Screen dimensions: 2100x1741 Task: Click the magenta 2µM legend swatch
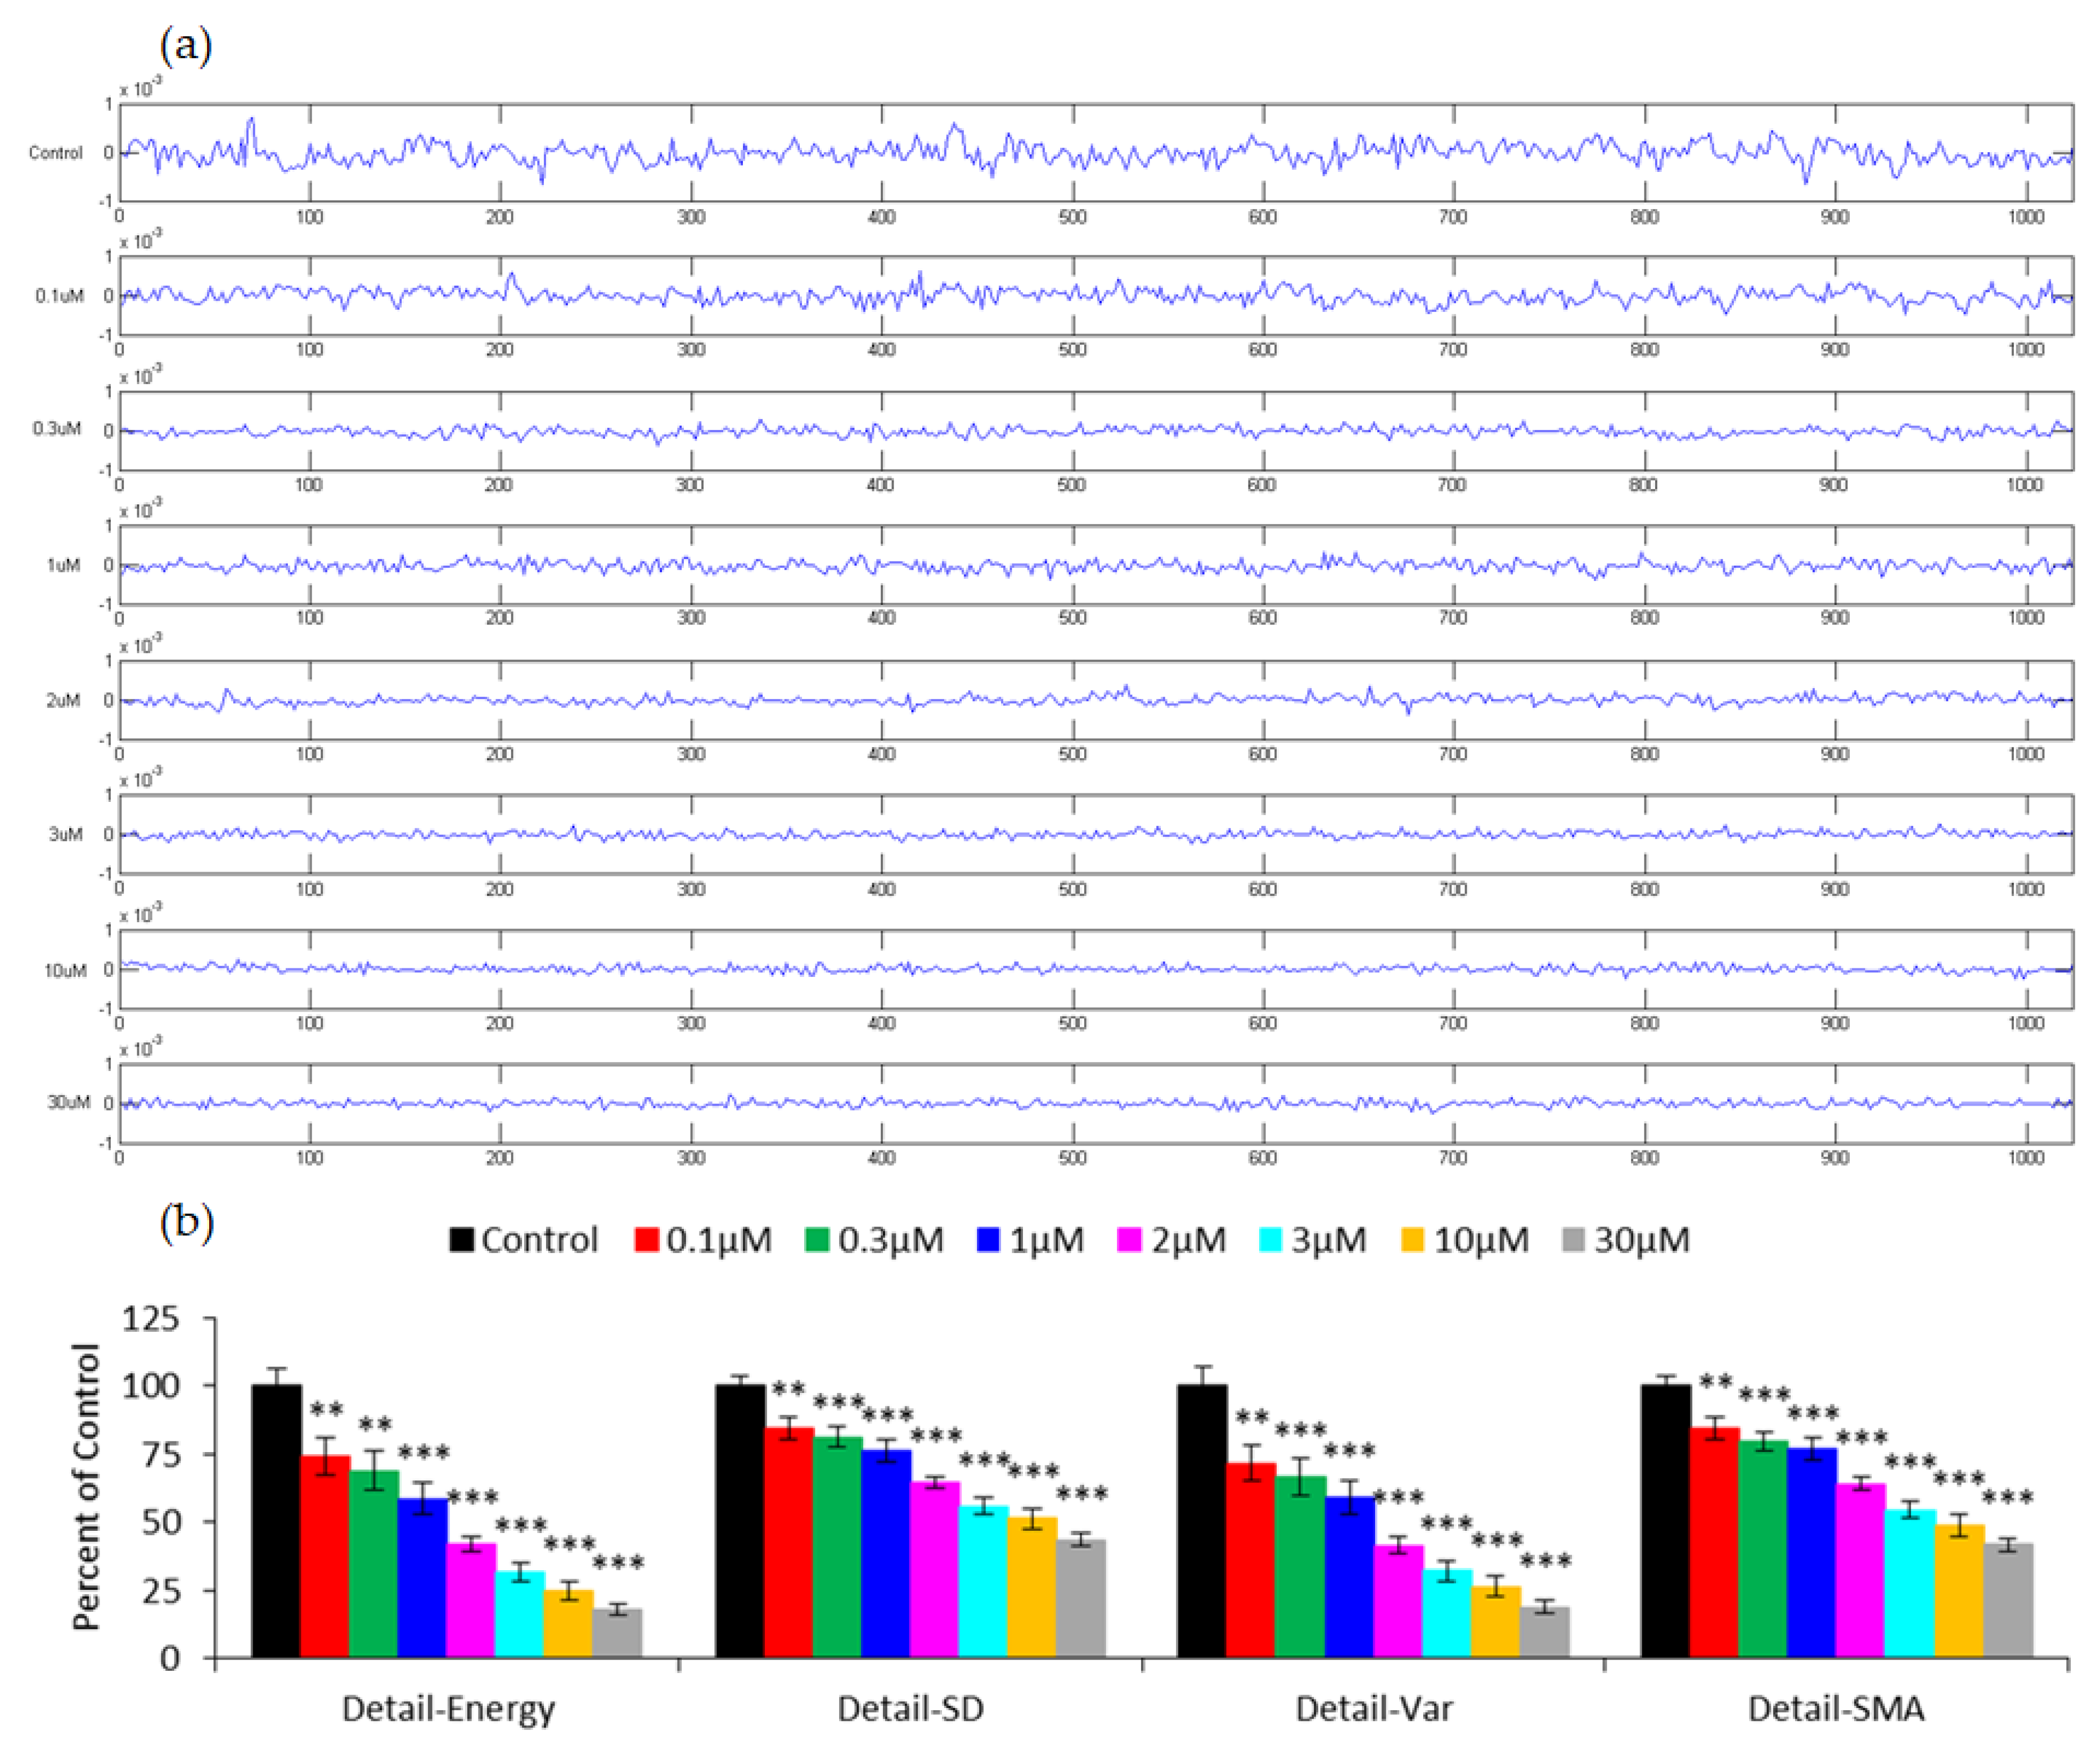click(x=1129, y=1239)
